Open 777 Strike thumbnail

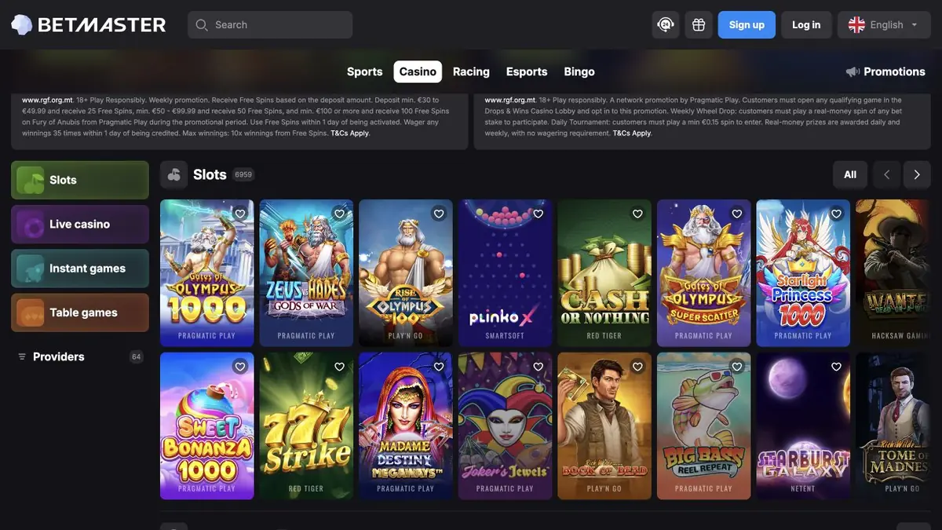click(306, 426)
